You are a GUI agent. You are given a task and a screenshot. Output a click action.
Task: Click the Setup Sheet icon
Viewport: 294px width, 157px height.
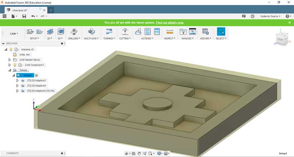tap(157, 31)
